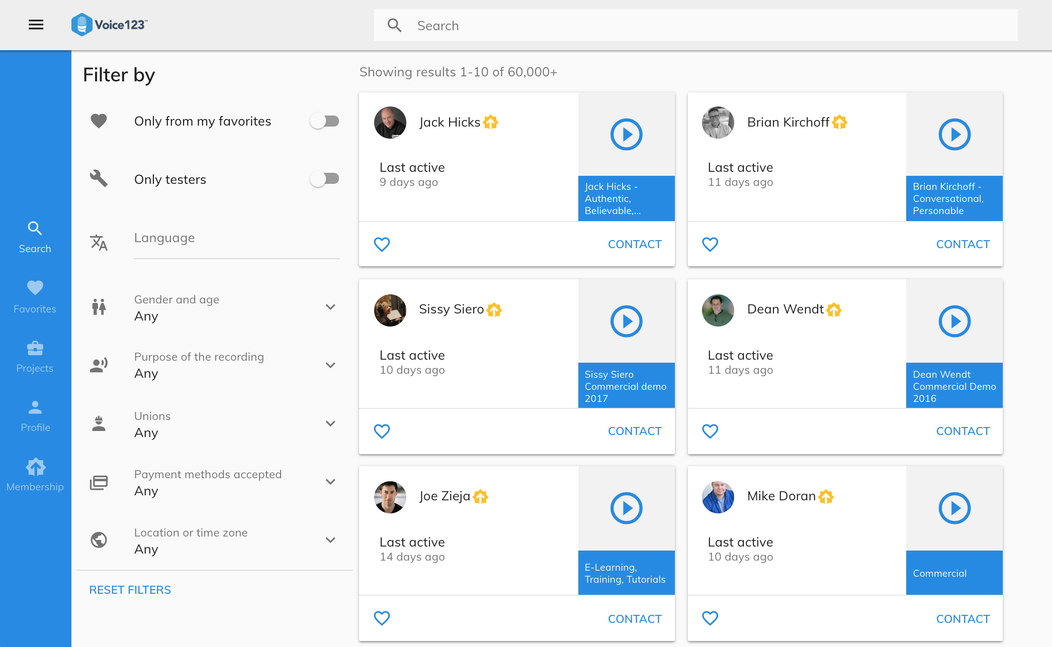Favorite Brian Kirchoff with heart icon
Viewport: 1052px width, 647px height.
710,244
